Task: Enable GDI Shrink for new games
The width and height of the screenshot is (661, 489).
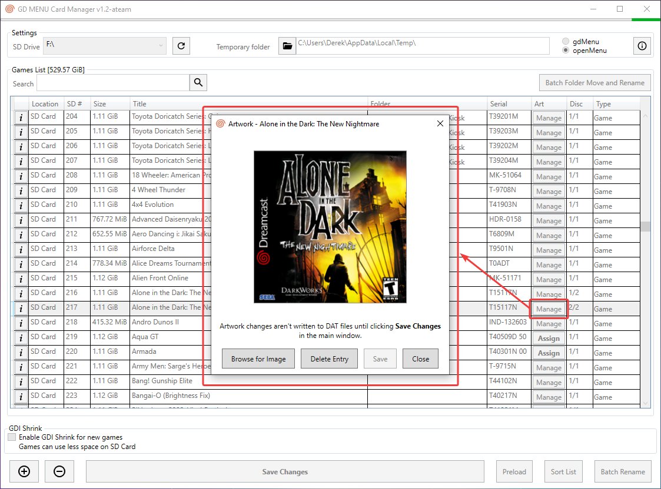Action: (12, 437)
